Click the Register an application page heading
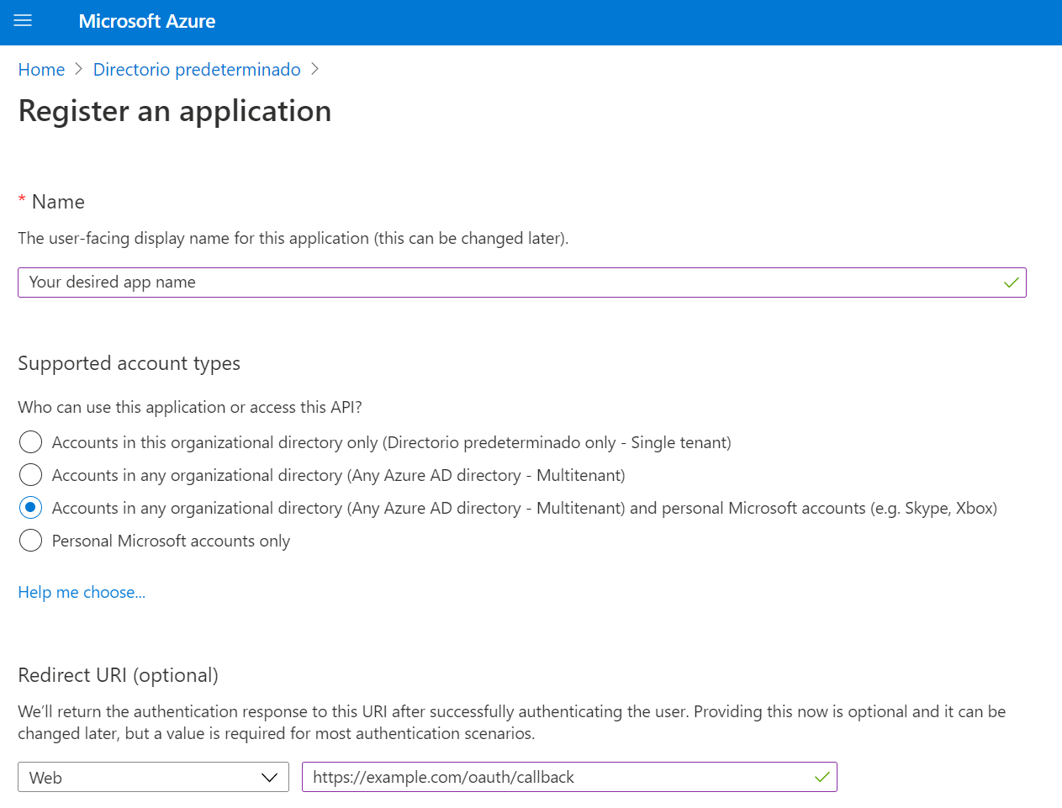Image resolution: width=1062 pixels, height=808 pixels. point(175,111)
